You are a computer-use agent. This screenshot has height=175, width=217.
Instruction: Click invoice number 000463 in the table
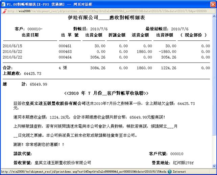(x=65, y=51)
